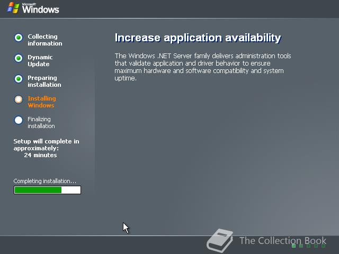Screen dimensions: 339x254
Task: Click the green installation progress bar
Action: point(47,190)
